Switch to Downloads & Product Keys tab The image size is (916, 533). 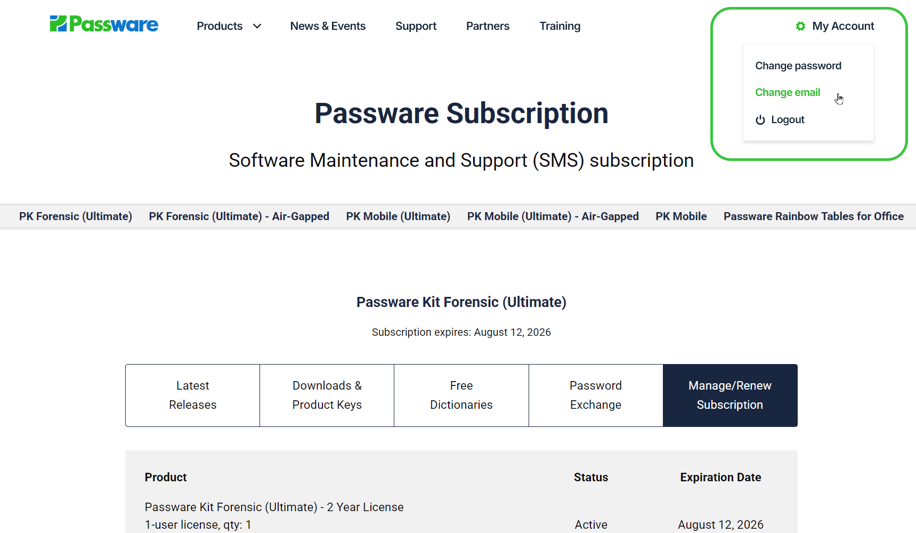tap(327, 395)
